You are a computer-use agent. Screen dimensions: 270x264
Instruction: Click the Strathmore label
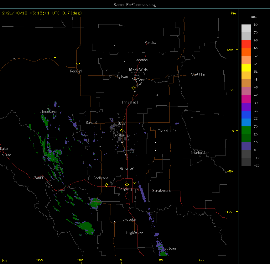click(162, 191)
